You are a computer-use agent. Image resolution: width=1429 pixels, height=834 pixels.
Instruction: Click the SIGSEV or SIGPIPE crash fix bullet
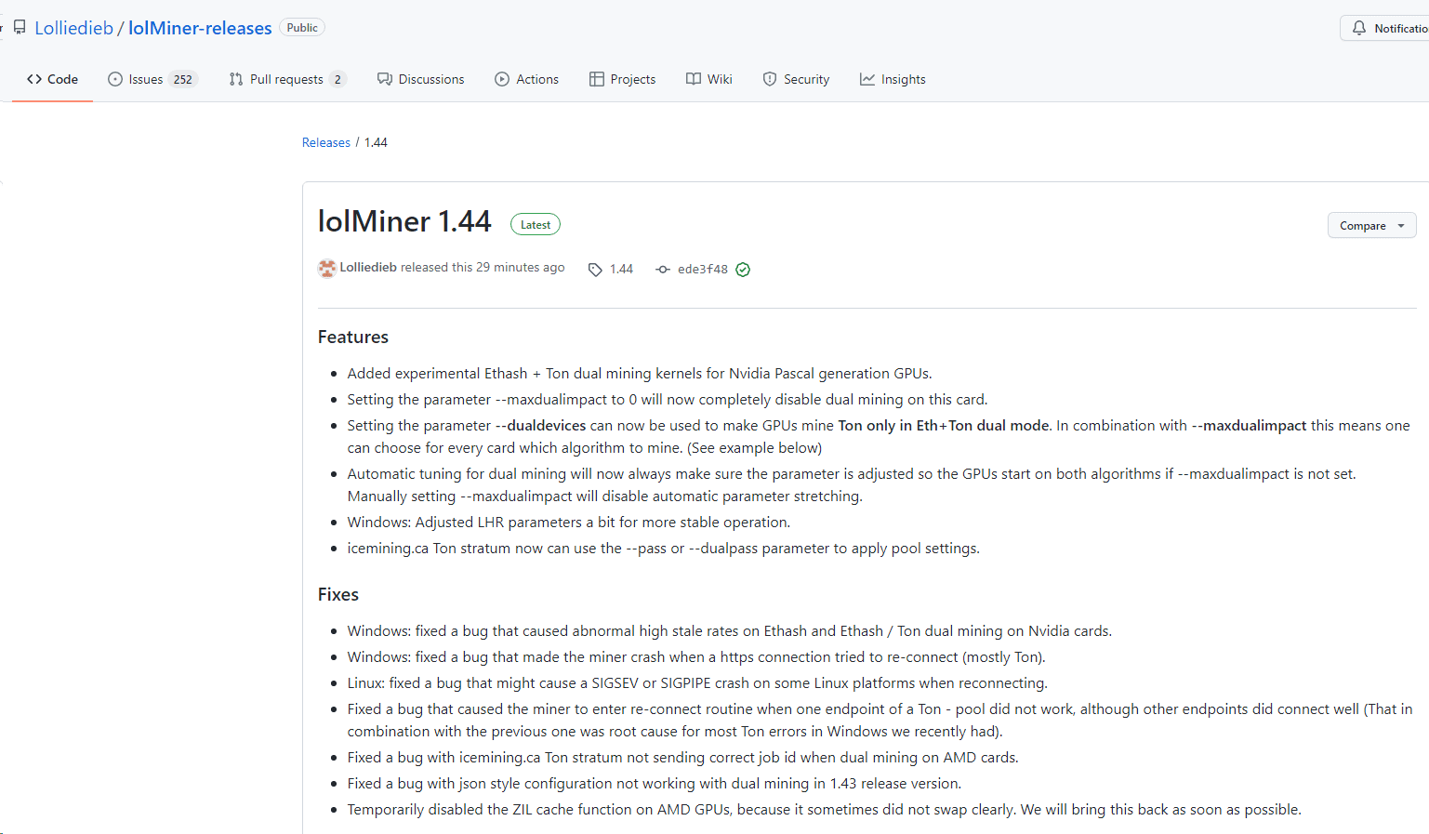(697, 682)
